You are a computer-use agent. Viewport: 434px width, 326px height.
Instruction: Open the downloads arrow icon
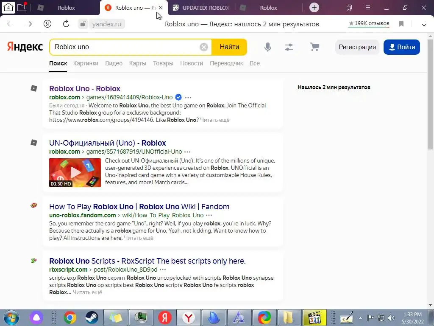click(x=424, y=24)
